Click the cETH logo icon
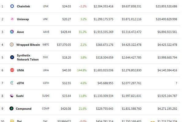Viewport: 184px width, 122px height. tap(12, 83)
